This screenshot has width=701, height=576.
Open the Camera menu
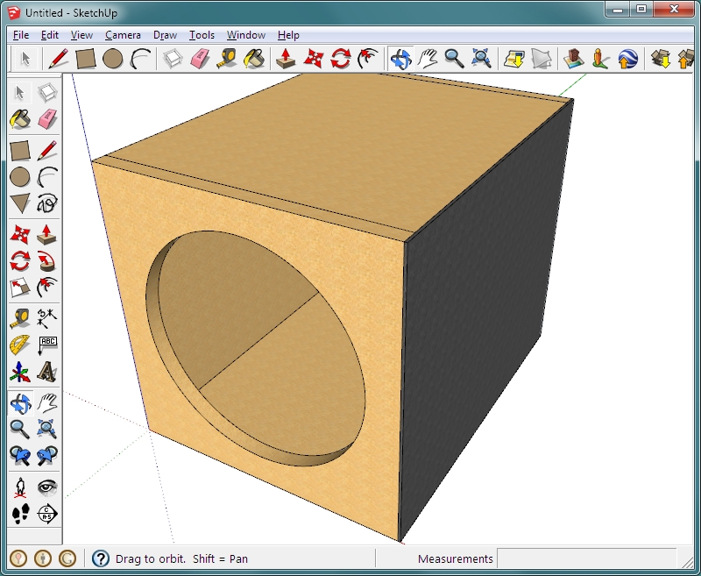(123, 35)
